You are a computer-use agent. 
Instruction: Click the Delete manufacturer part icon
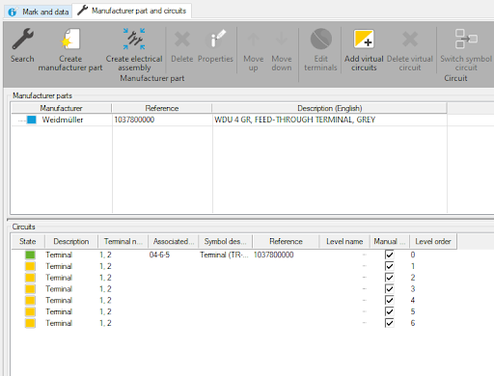pyautogui.click(x=182, y=40)
